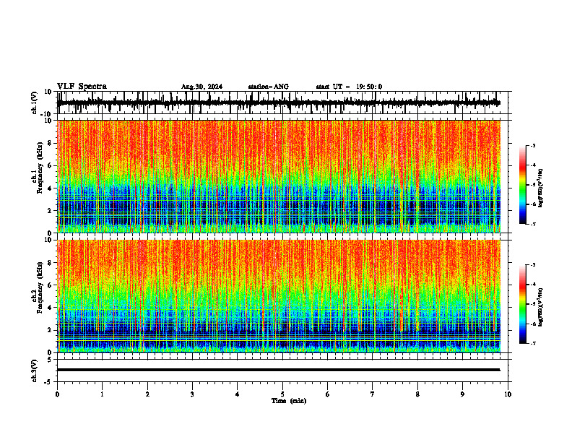572x442 pixels.
Task: Click the ch.2 colorbar log(PSD) label
Action: tap(541, 307)
